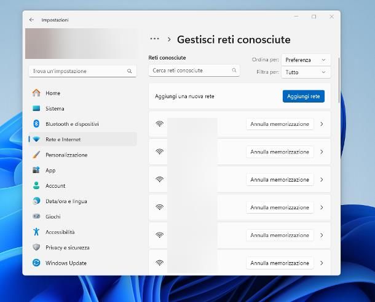This screenshot has height=302, width=375.
Task: Click the Wi-Fi icon of the last visible network
Action: [x=159, y=263]
